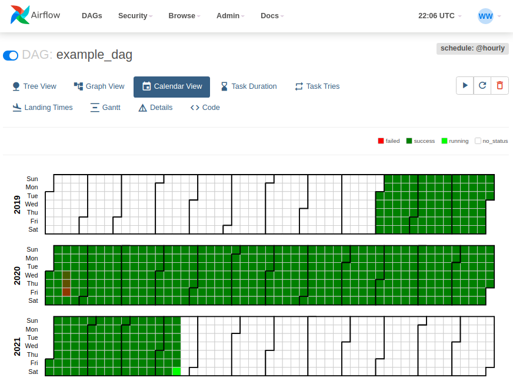Click the running legend label
Viewport: 513px width, 381px height.
click(459, 141)
